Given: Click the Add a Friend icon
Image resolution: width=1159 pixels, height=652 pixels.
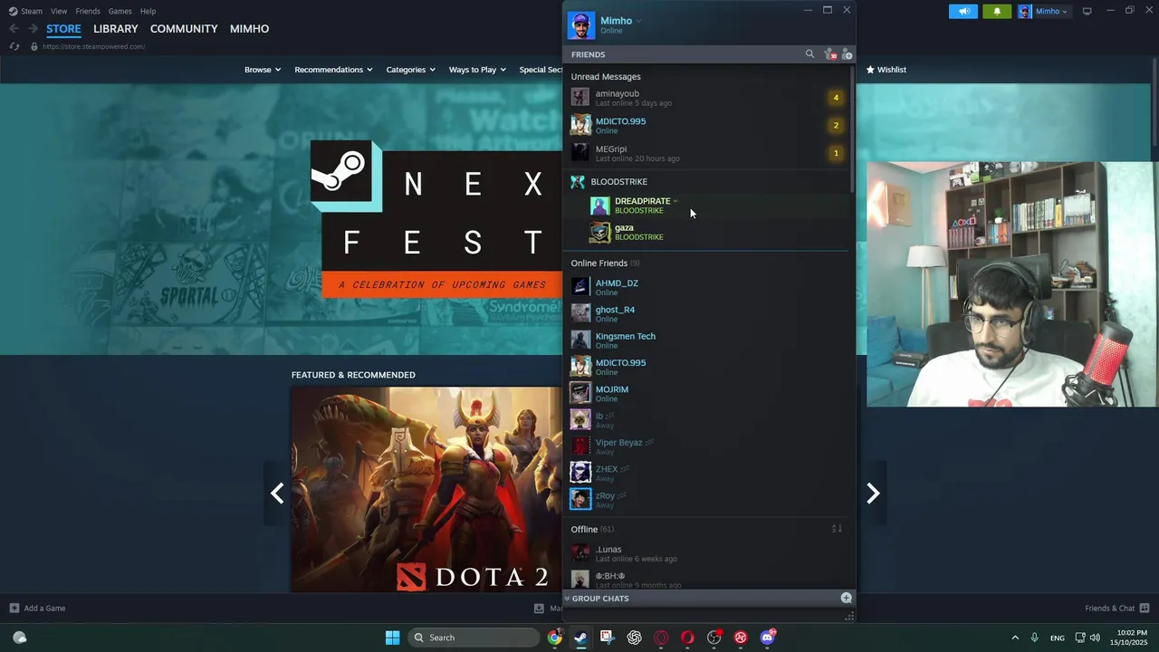Looking at the screenshot, I should (847, 54).
